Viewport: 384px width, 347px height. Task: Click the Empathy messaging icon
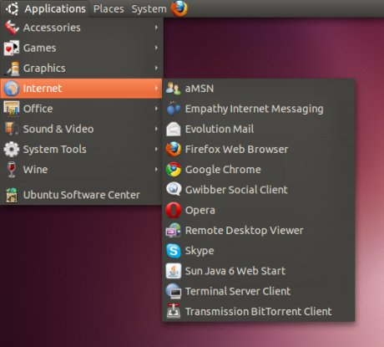click(x=174, y=109)
